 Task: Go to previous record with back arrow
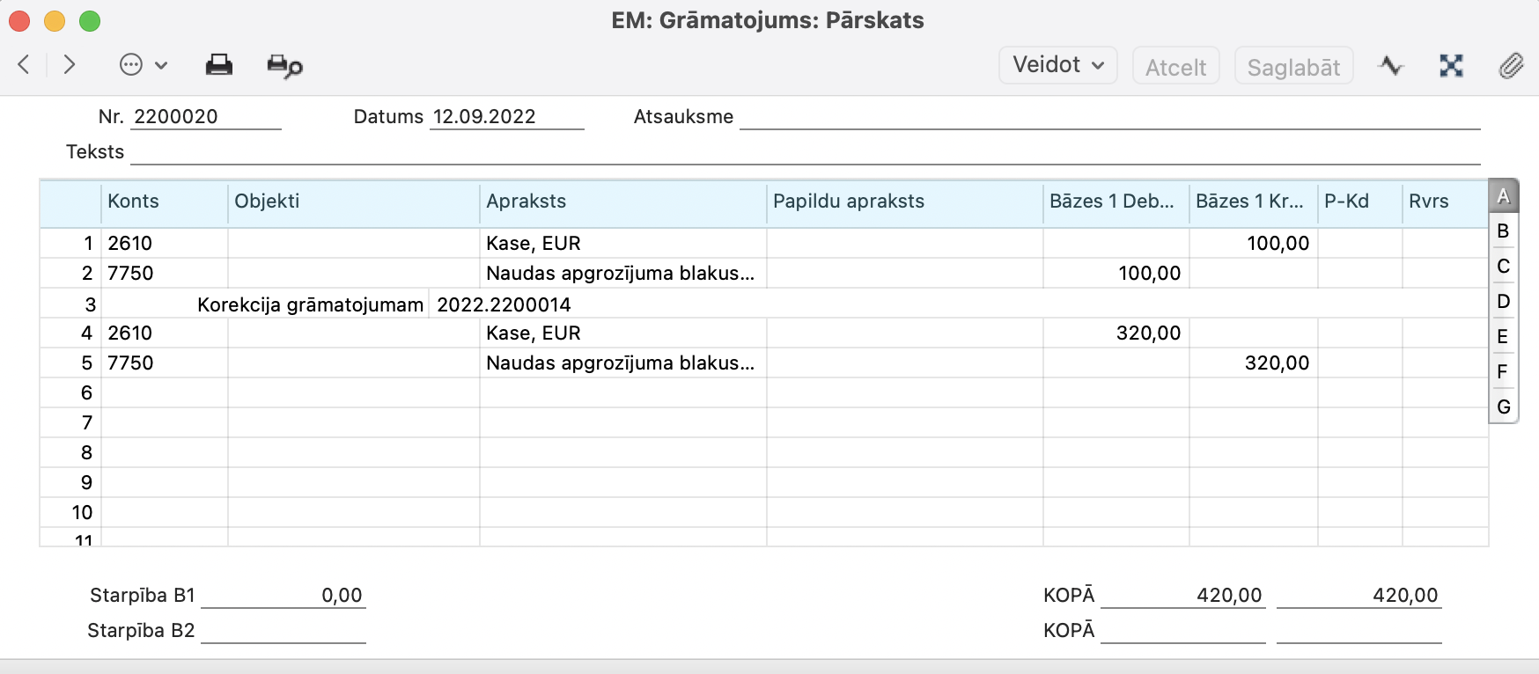(x=24, y=65)
